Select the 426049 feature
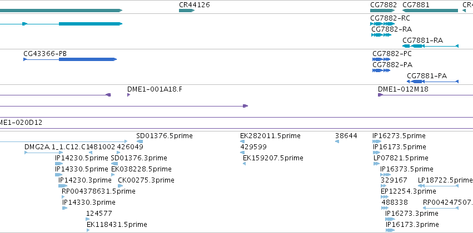 tap(118, 153)
